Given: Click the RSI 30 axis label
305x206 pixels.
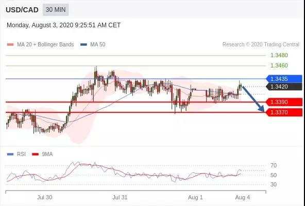Looking at the screenshot, I should 274,184.
